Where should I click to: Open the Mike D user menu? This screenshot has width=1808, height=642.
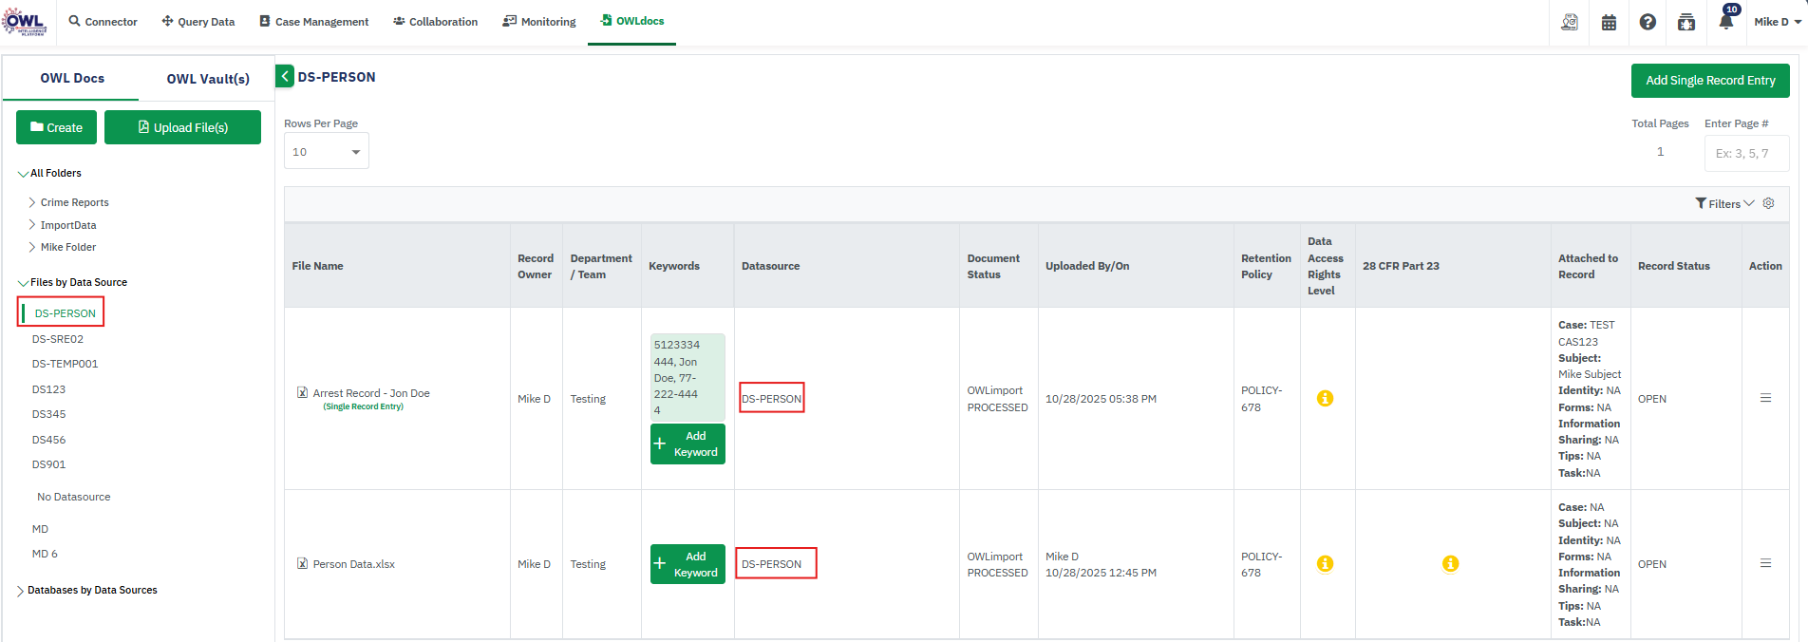[1777, 22]
